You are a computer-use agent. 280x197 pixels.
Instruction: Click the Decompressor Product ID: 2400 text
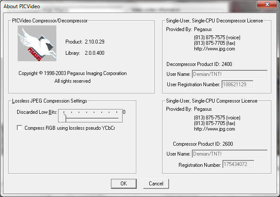pyautogui.click(x=199, y=64)
